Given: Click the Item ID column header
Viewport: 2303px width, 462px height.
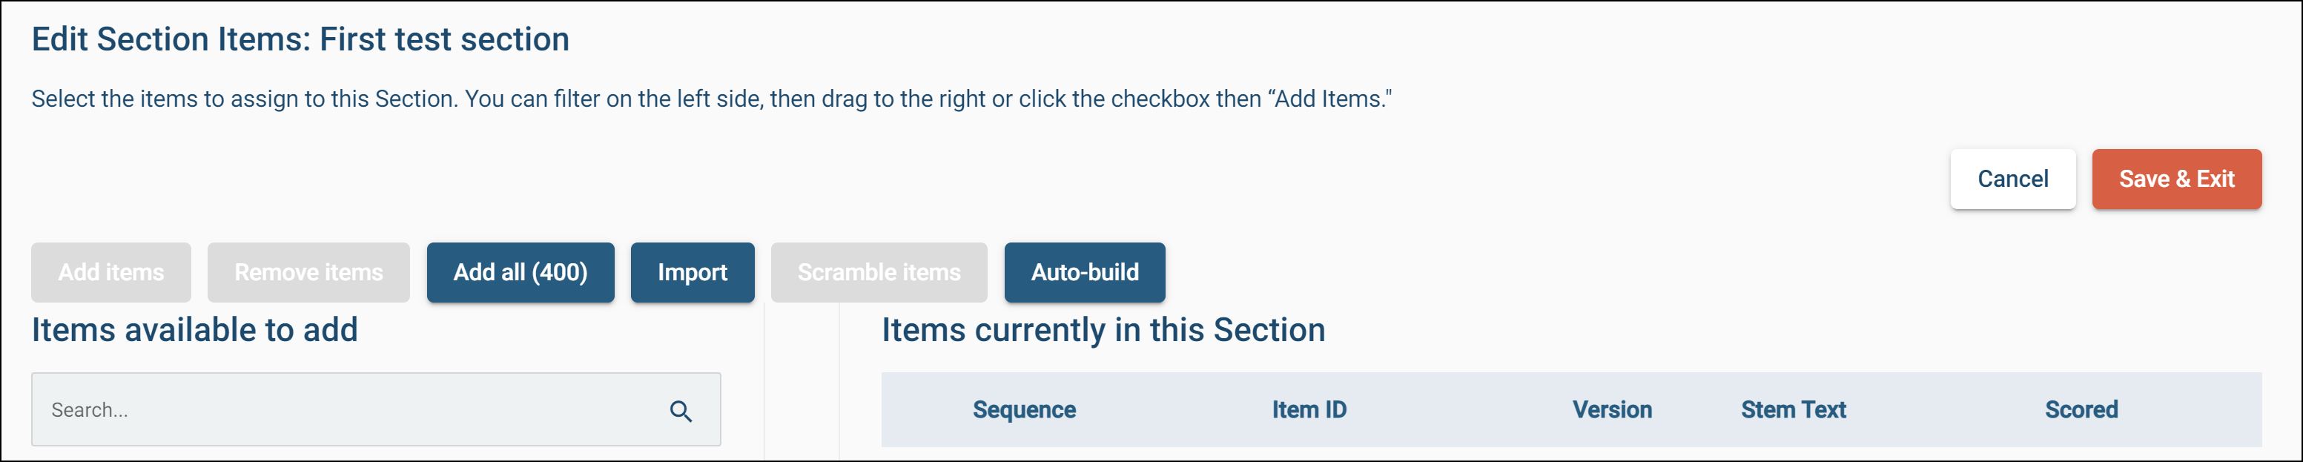Looking at the screenshot, I should (1309, 410).
